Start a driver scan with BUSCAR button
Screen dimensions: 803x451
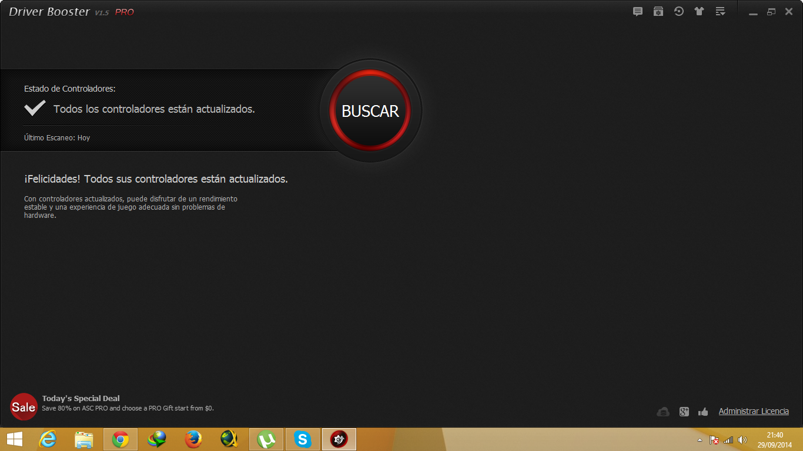click(x=370, y=110)
